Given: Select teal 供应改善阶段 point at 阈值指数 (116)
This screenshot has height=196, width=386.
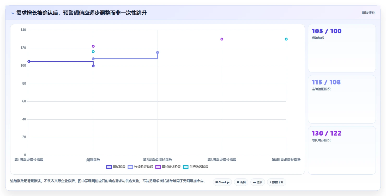Looking at the screenshot, I should 93,52.
